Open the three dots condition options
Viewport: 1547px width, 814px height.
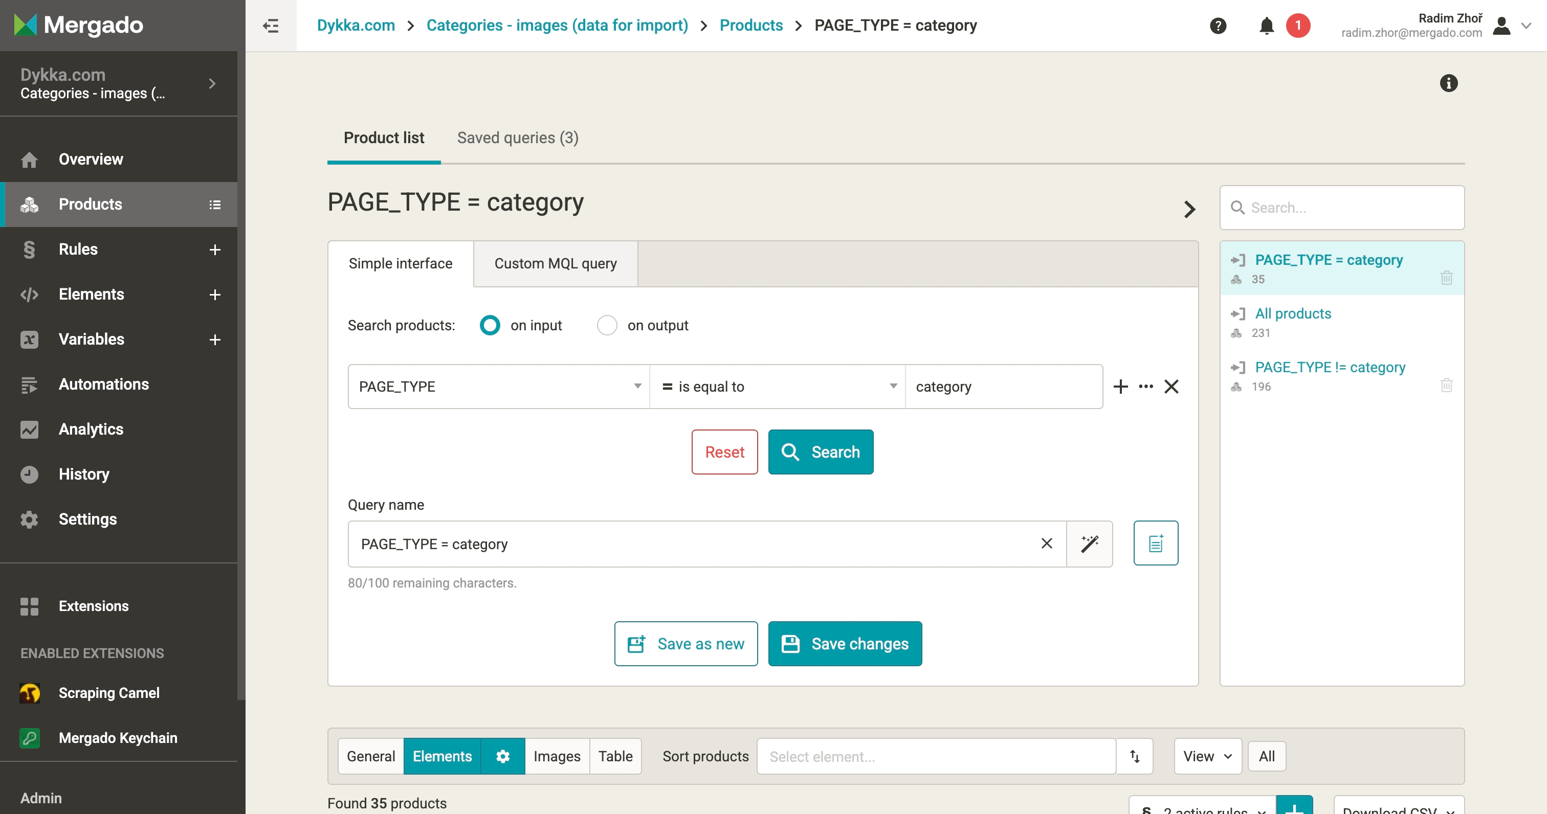pos(1145,387)
